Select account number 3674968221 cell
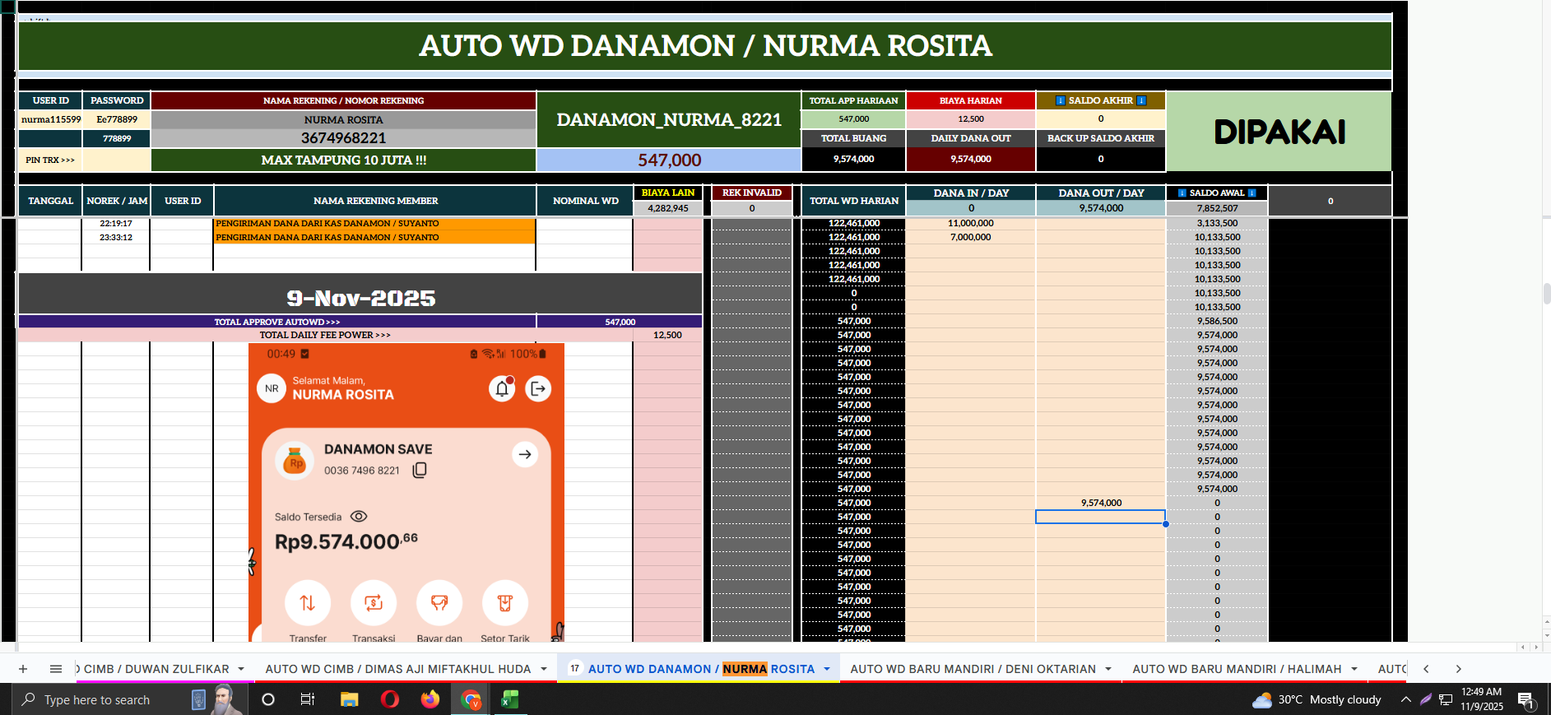This screenshot has height=715, width=1551. tap(343, 138)
